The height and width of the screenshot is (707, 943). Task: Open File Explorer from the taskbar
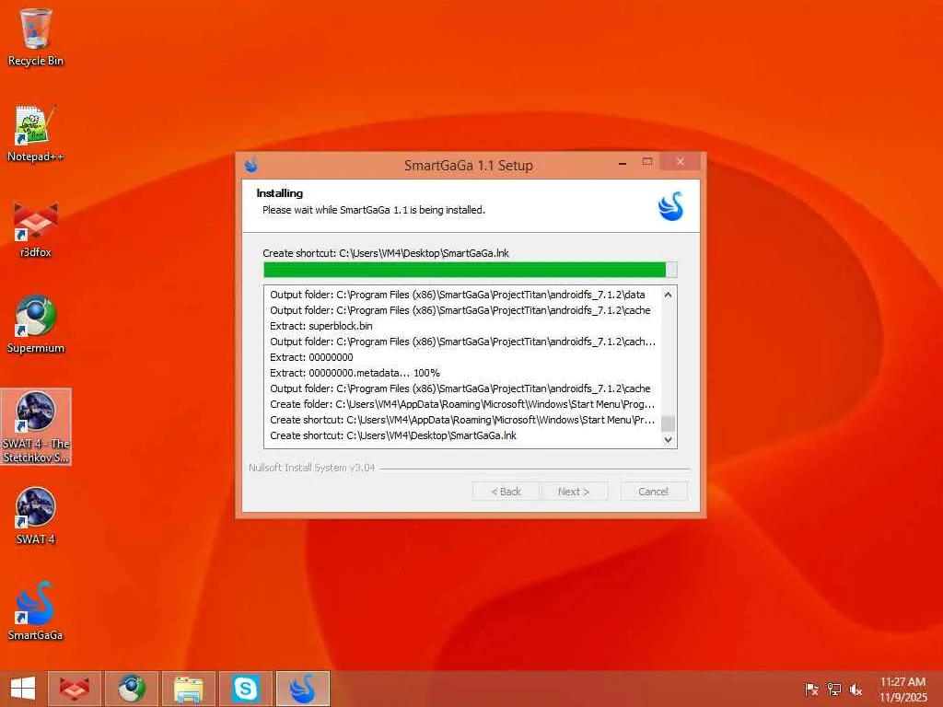coord(188,689)
